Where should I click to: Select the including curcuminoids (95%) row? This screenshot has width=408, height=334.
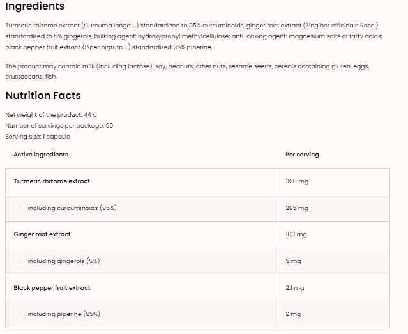pos(70,208)
